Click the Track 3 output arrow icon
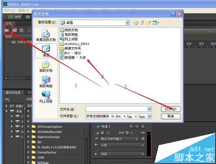This screenshot has width=216, height=164. pos(96,145)
